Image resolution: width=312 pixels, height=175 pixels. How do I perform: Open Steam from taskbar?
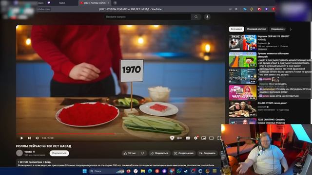186,171
